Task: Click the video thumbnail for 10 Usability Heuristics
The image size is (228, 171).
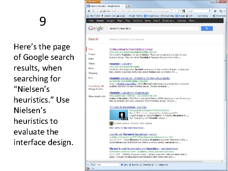Action: [119, 115]
